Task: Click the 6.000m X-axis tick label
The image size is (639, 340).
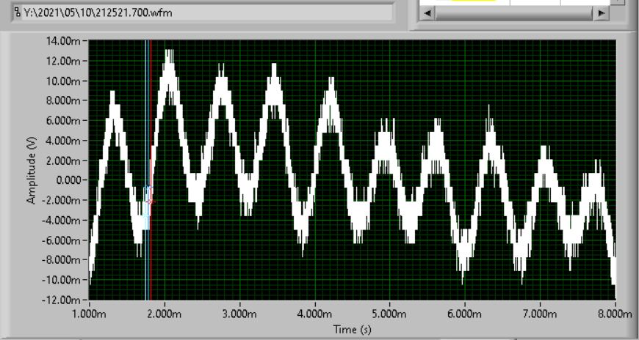Action: click(x=465, y=314)
